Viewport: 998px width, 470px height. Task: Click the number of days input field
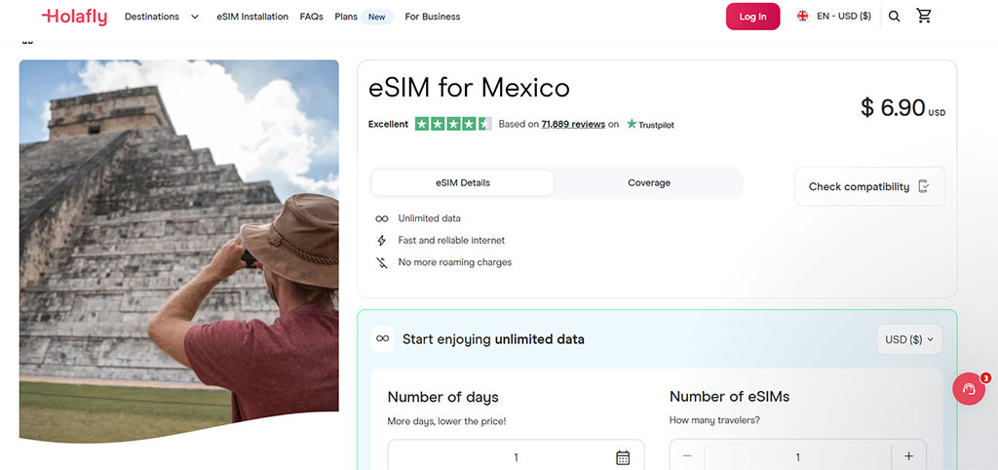[x=517, y=455]
